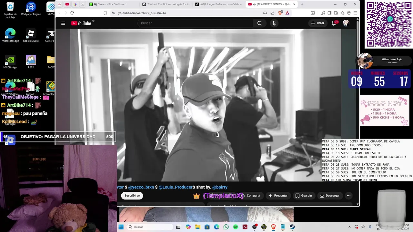Viewport: 413px width, 232px height.
Task: Click the YouTube search magnifier button
Action: click(x=259, y=23)
